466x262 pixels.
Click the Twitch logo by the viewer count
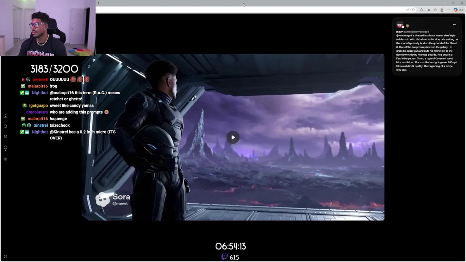(x=225, y=257)
